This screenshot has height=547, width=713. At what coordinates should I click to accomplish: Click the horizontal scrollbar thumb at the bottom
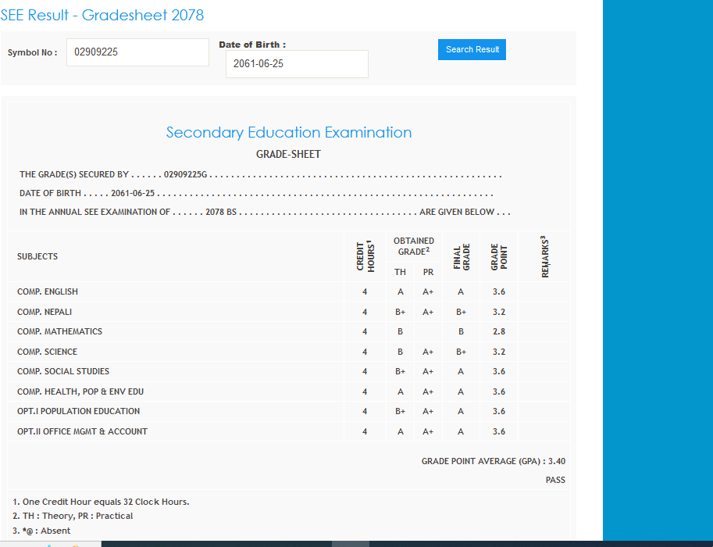click(351, 543)
